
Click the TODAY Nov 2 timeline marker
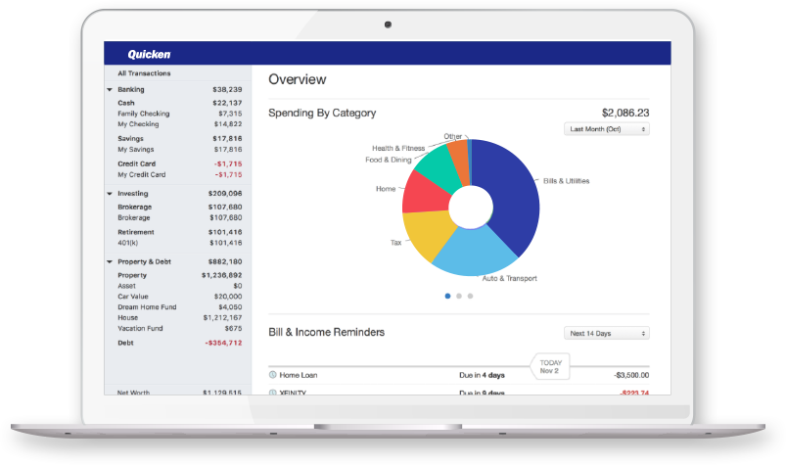pyautogui.click(x=550, y=367)
